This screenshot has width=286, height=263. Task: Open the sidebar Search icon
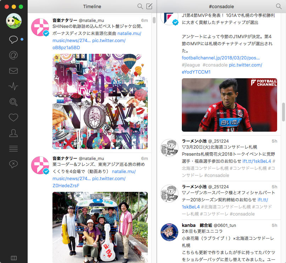point(13,102)
